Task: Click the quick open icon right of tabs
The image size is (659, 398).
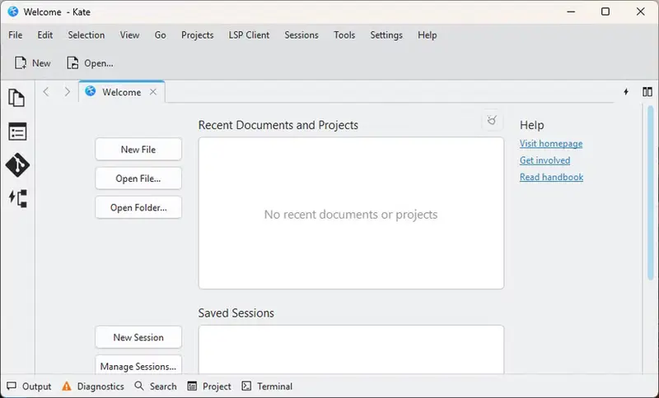Action: [x=626, y=92]
